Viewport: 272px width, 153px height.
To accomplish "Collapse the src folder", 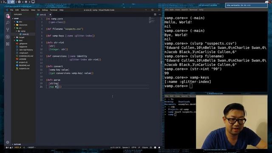I will click(x=20, y=28).
